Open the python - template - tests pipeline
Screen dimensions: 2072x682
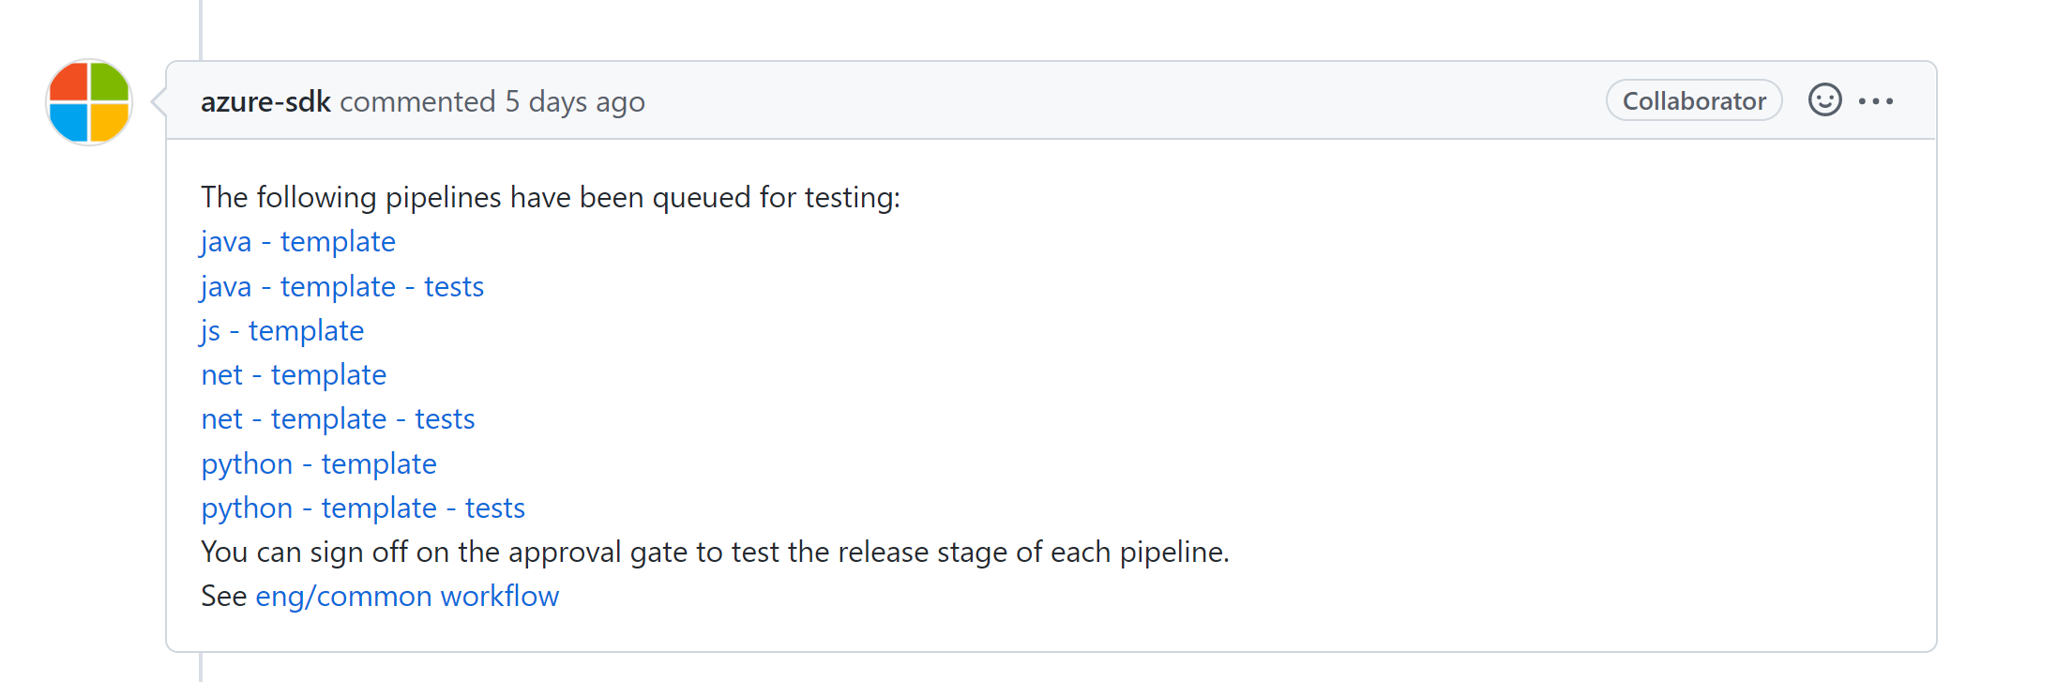[362, 508]
